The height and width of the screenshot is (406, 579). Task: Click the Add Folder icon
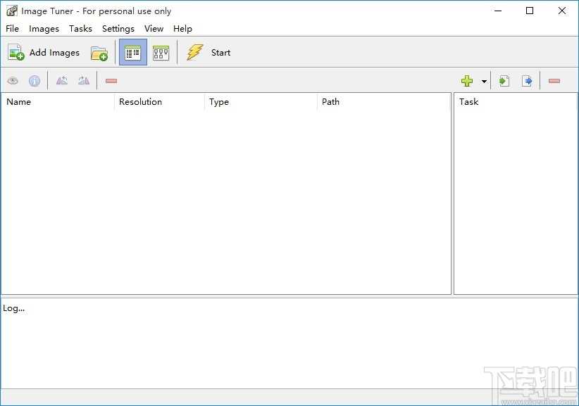click(x=99, y=53)
